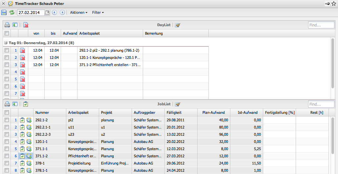338x174 pixels.
Task: Open the Filter dropdown menu
Action: tap(98, 12)
